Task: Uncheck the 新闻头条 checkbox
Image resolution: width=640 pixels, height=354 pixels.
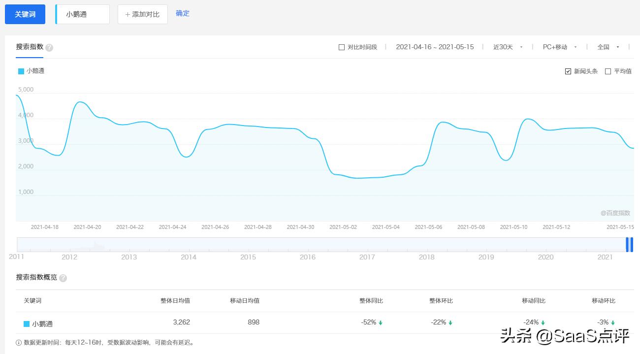Action: [568, 71]
